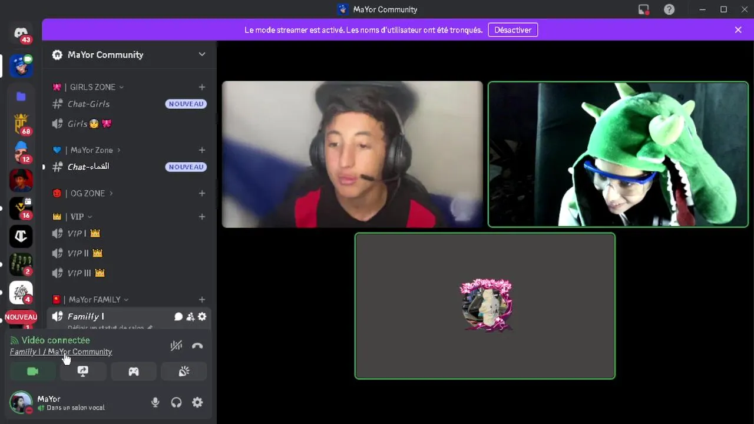Add a channel to GIRLS ZONE with plus icon
The height and width of the screenshot is (424, 754).
202,87
